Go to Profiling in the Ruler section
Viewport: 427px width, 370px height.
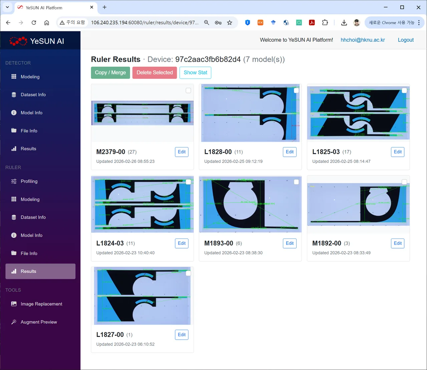(x=40, y=181)
